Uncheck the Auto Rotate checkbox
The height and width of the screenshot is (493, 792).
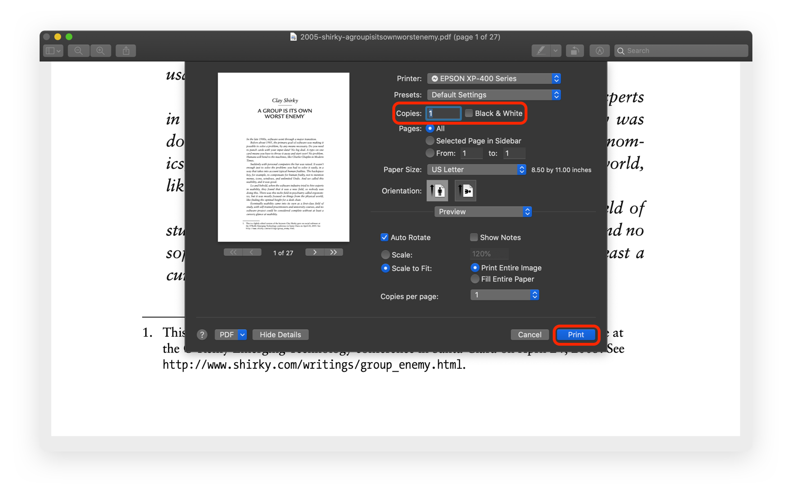pos(385,237)
